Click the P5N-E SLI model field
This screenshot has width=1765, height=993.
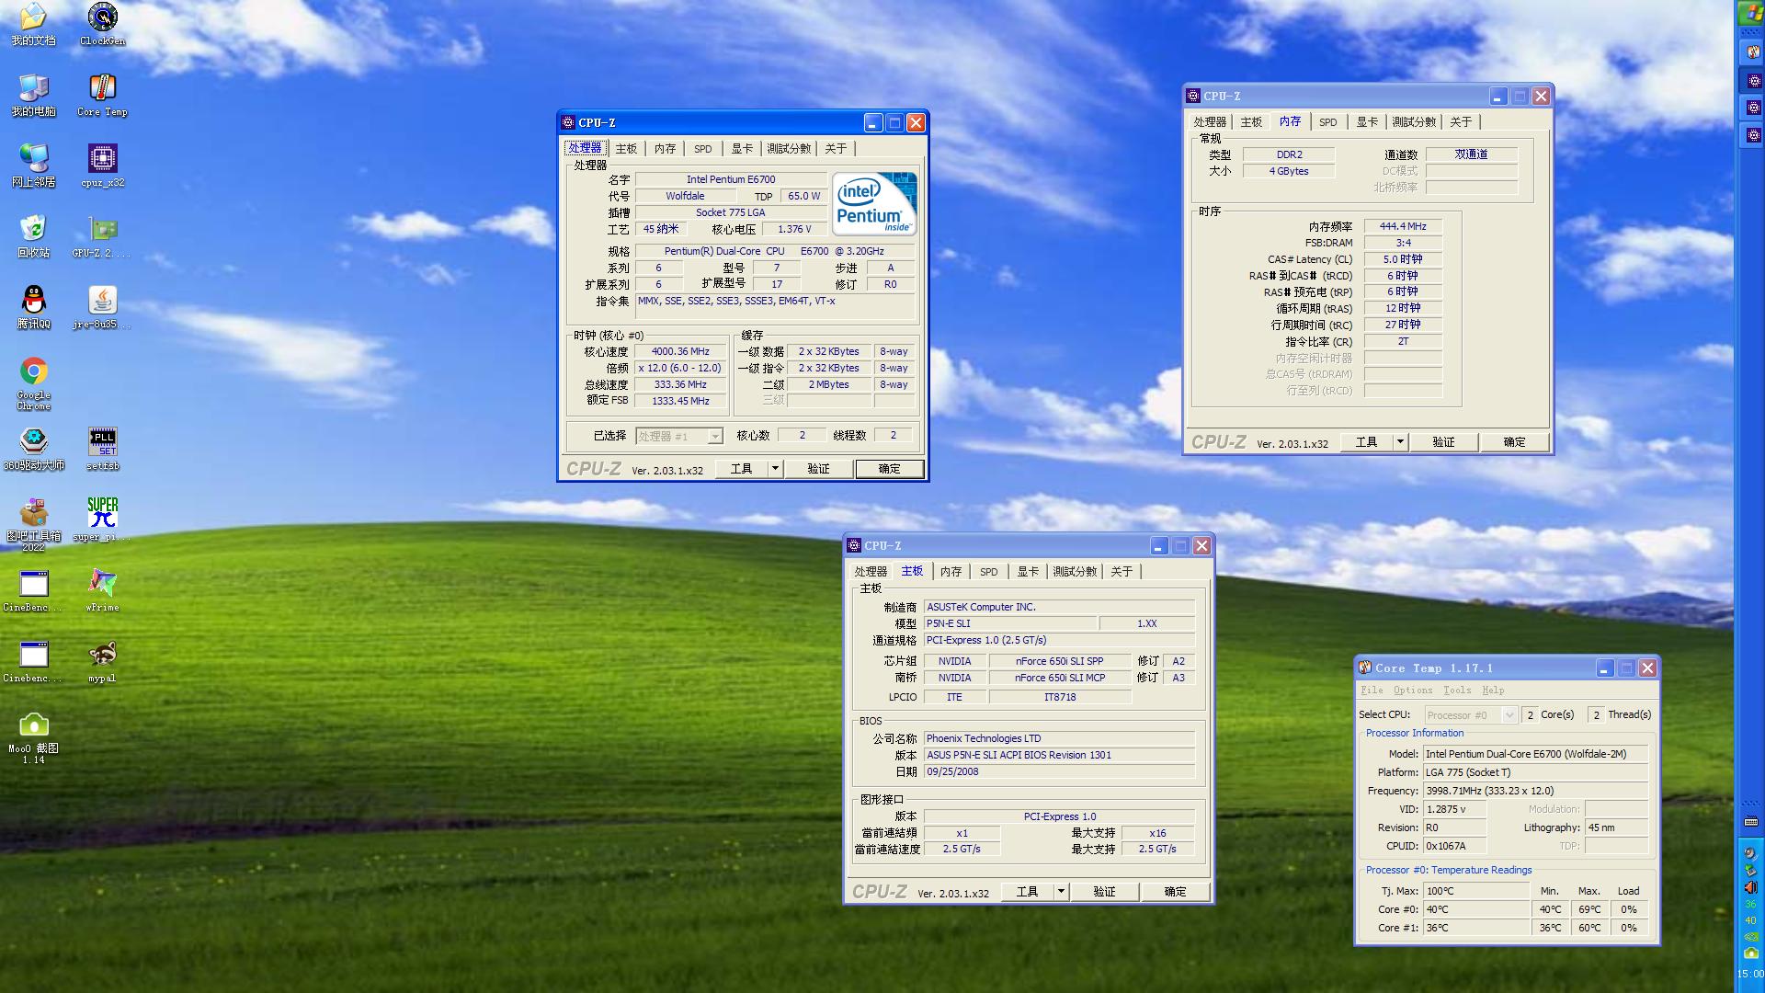click(x=1009, y=623)
